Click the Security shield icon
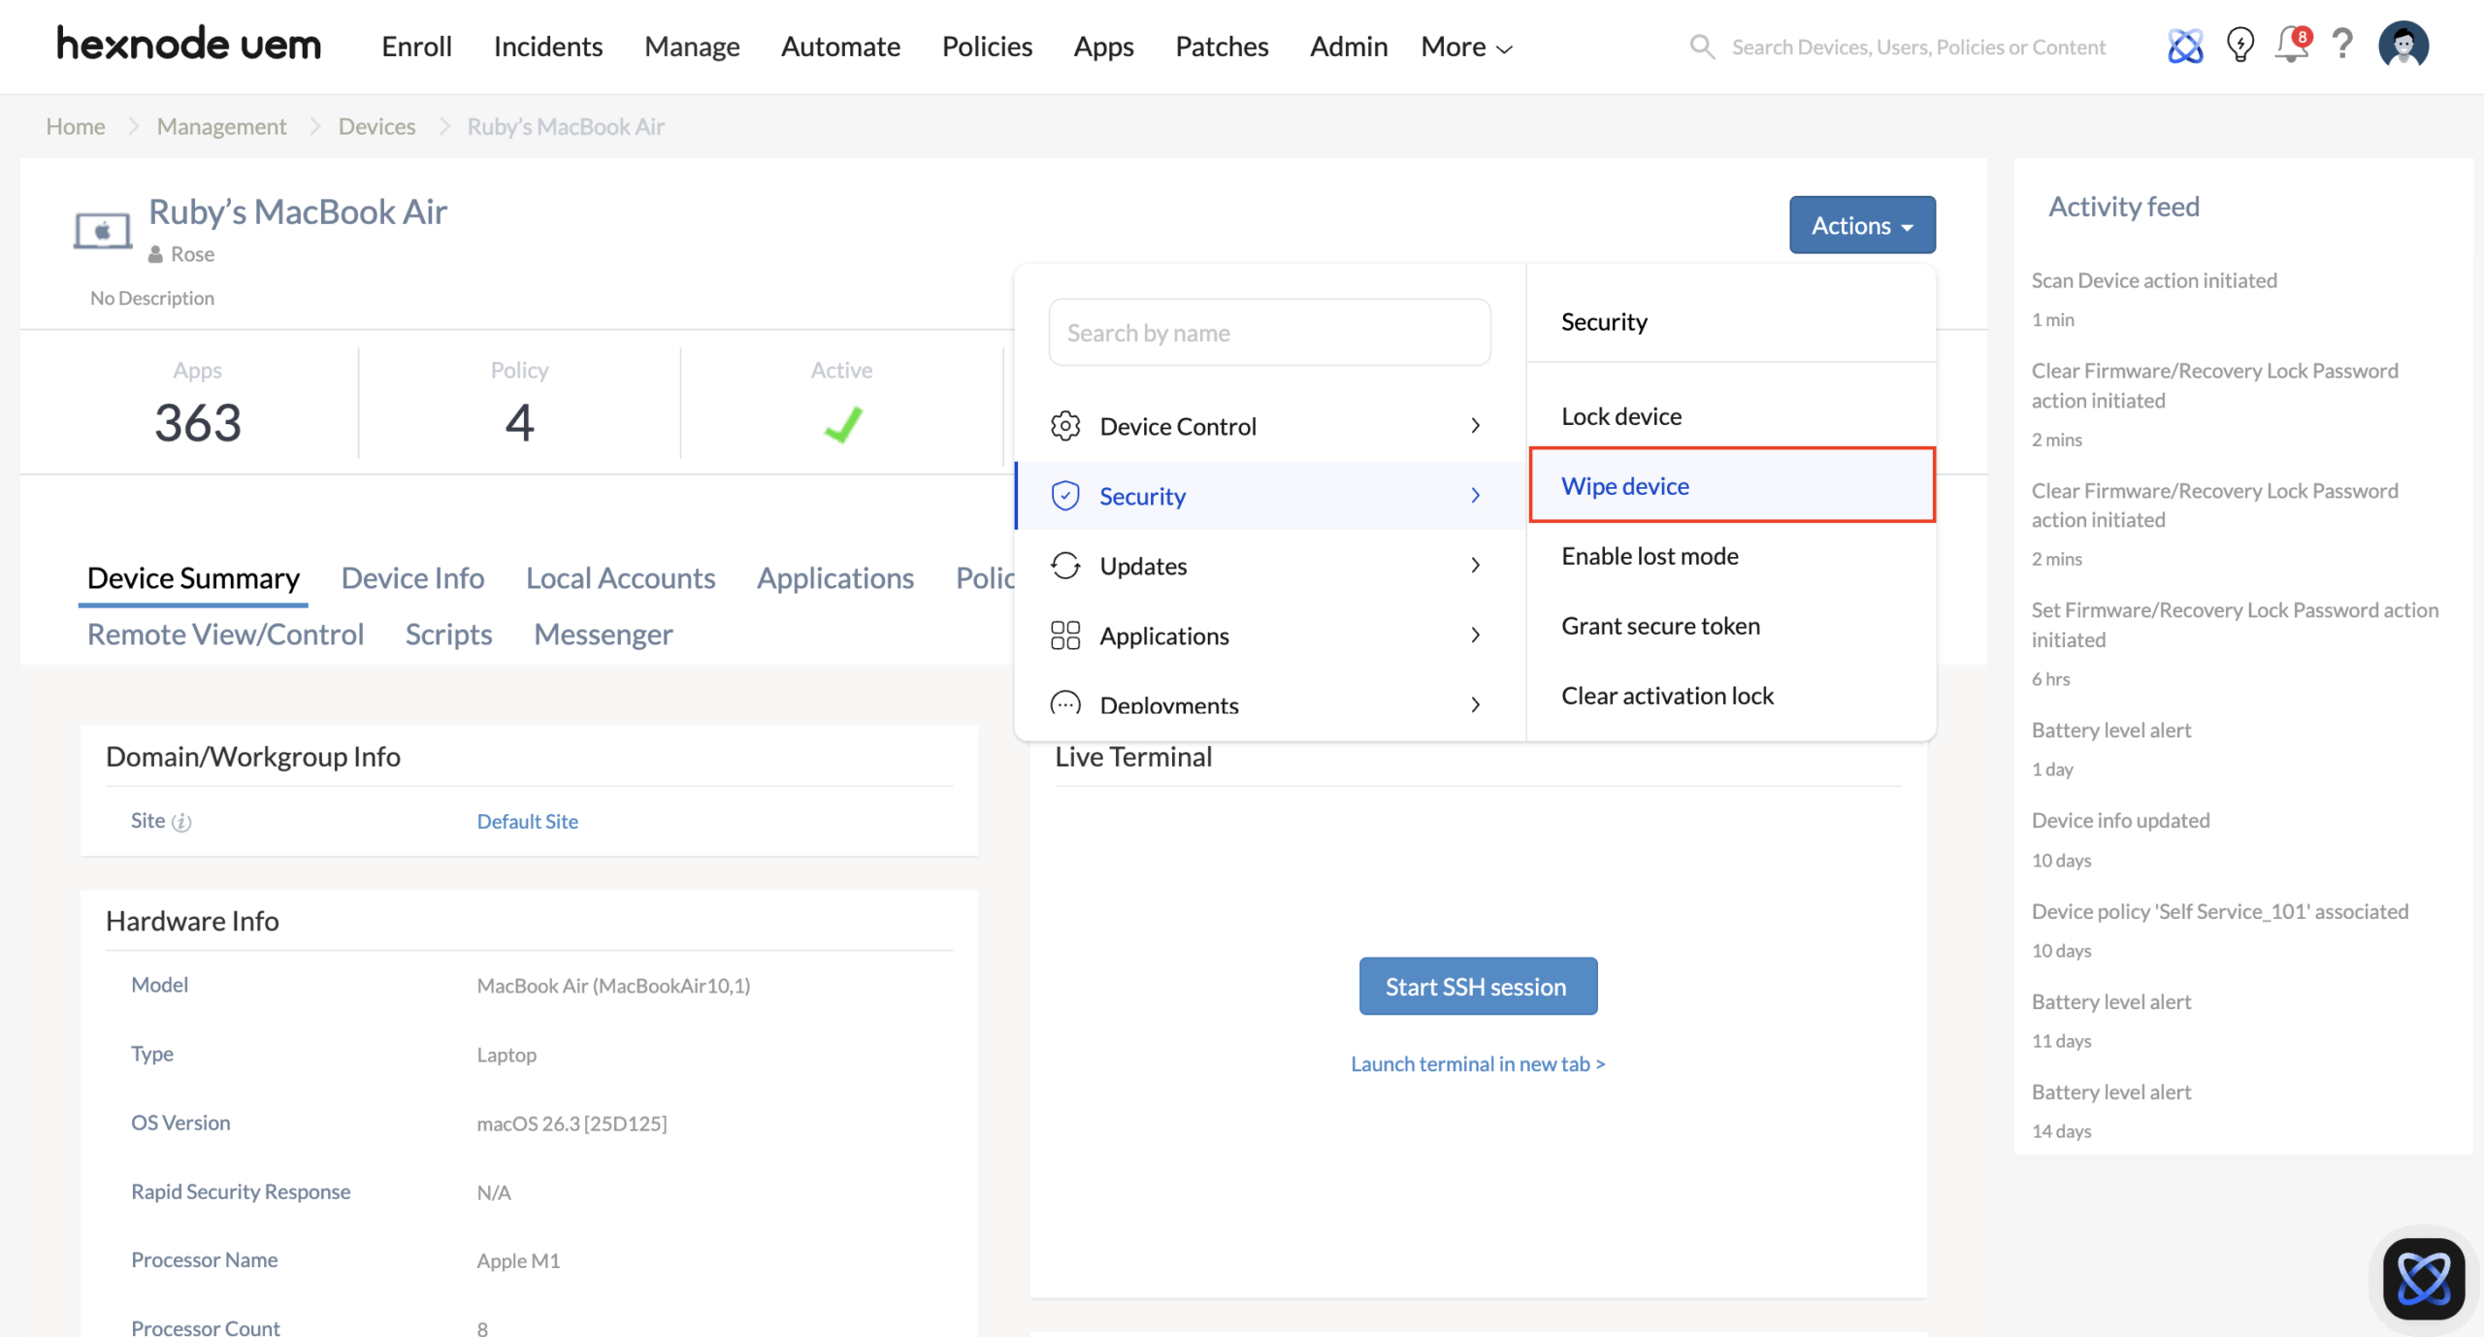This screenshot has width=2484, height=1337. [1065, 495]
